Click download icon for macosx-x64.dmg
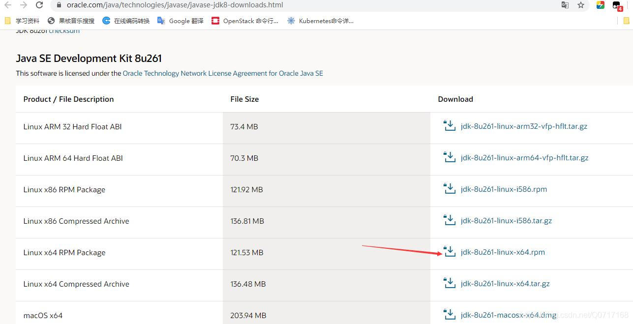 point(450,314)
